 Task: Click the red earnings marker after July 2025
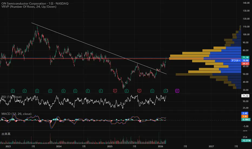tap(139, 91)
